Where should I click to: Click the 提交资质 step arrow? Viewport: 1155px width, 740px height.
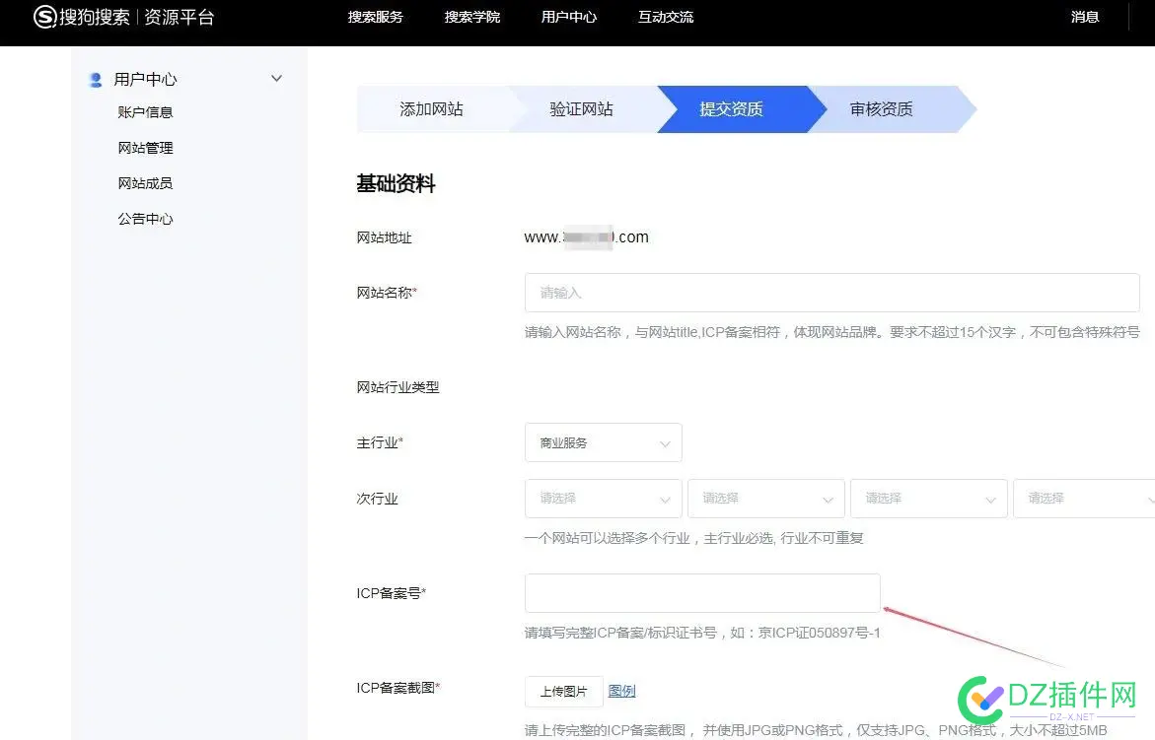pos(731,109)
